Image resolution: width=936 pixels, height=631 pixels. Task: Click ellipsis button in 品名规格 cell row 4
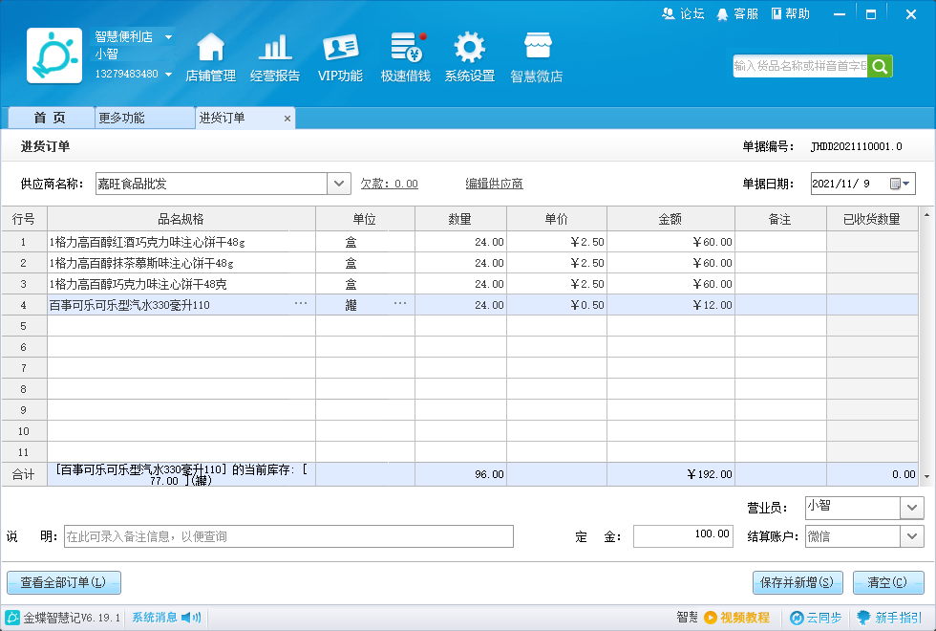coord(301,304)
